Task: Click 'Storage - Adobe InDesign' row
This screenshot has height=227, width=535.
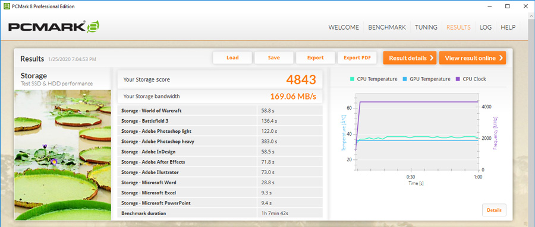Action: point(220,152)
